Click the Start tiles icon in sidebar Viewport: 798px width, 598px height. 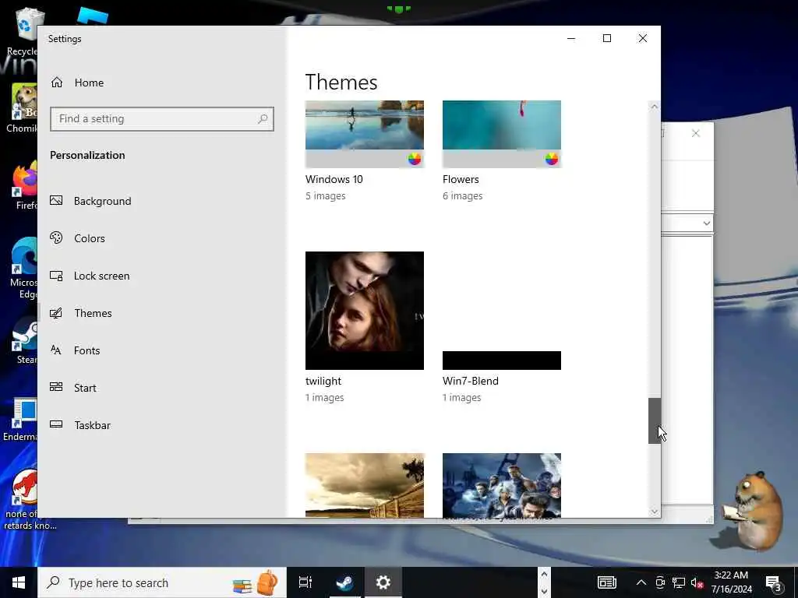56,387
